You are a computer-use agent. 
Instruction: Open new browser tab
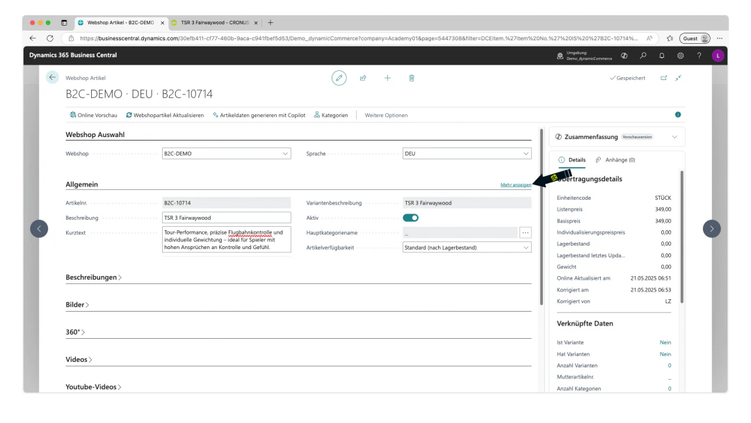(x=270, y=22)
